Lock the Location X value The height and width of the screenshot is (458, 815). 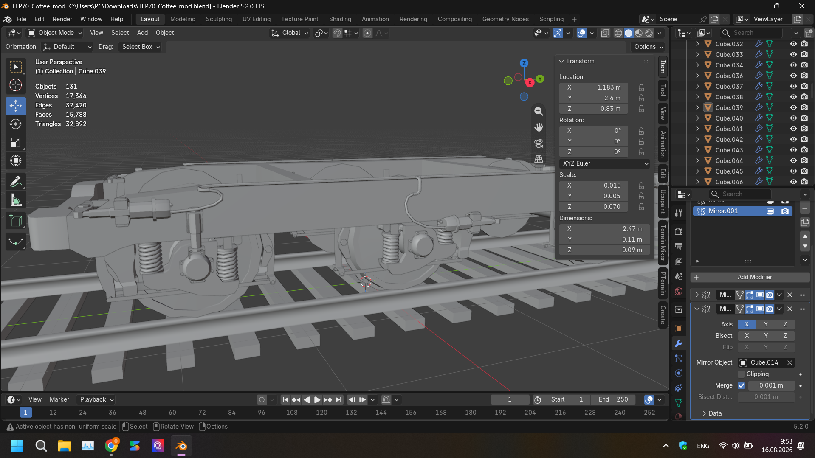(641, 87)
